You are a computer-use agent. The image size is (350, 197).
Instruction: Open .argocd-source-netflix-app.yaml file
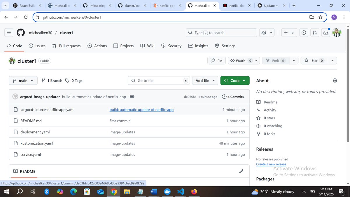pos(48,110)
